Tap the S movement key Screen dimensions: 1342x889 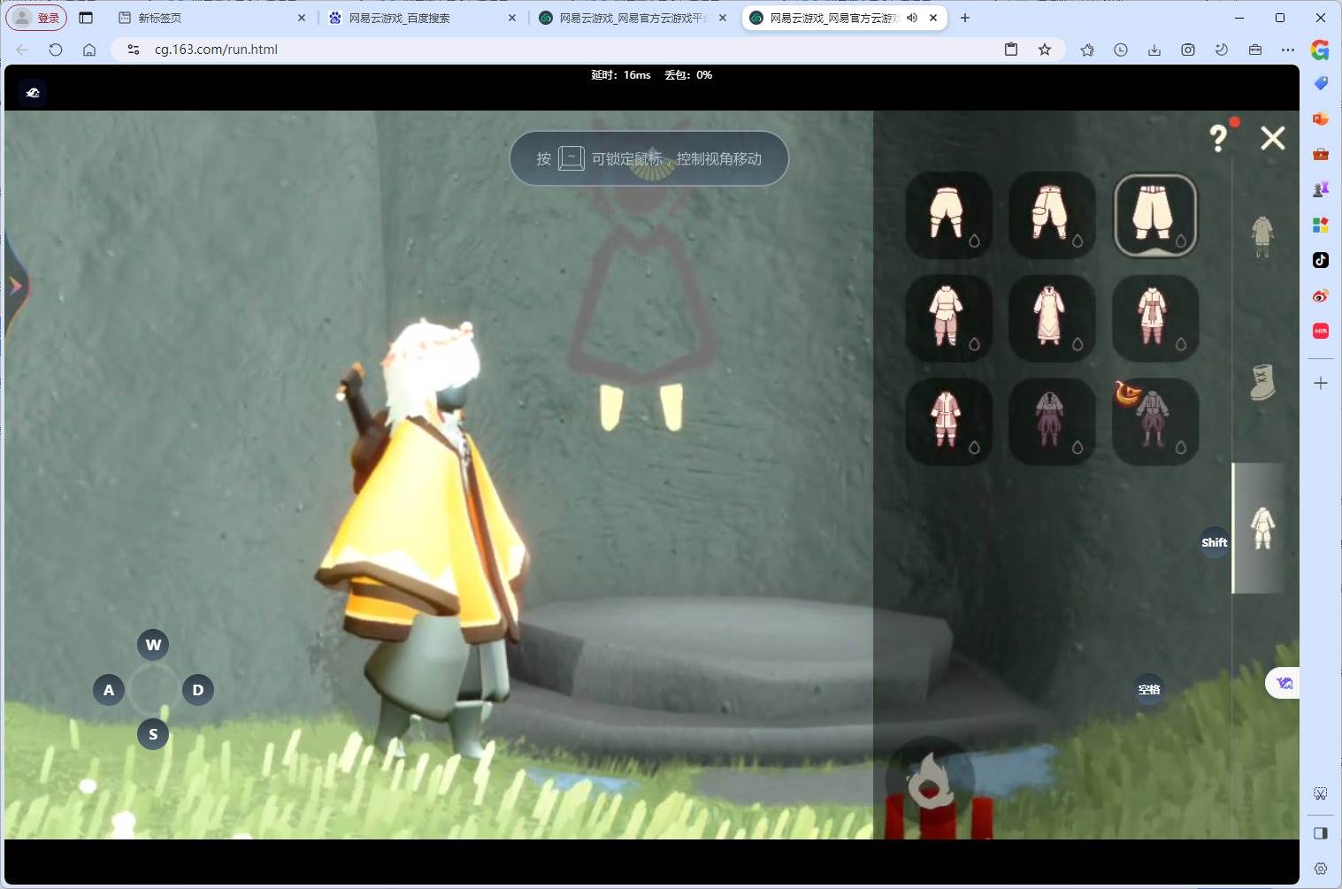click(153, 734)
